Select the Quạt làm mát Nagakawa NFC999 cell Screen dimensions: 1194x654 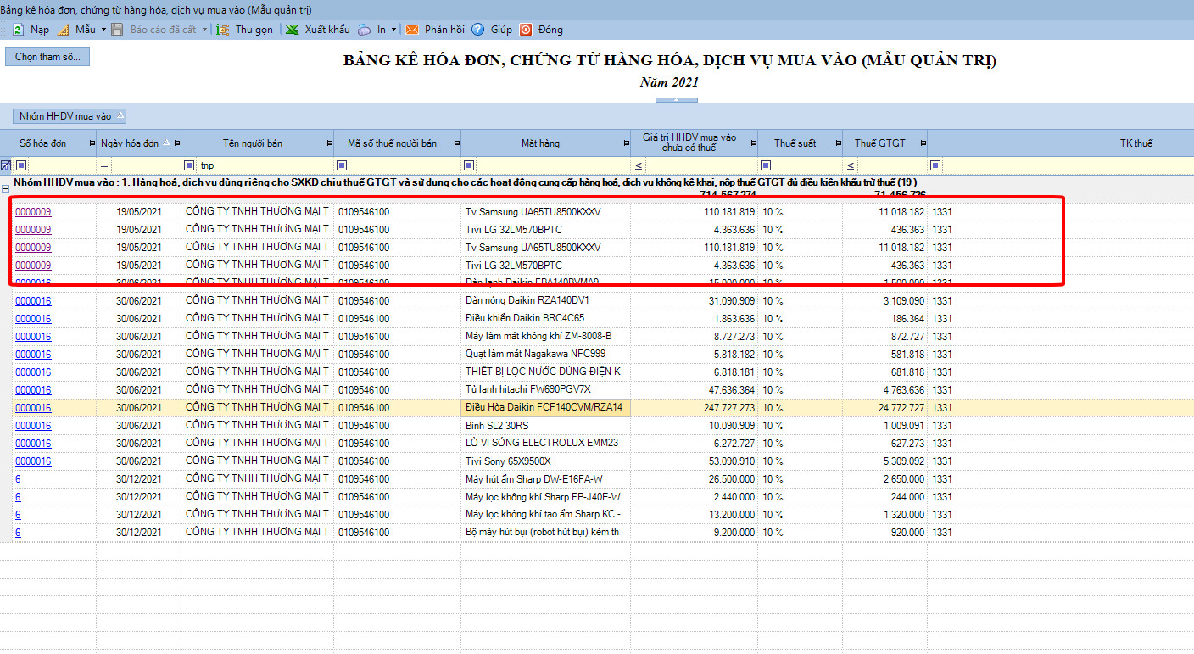pos(546,355)
